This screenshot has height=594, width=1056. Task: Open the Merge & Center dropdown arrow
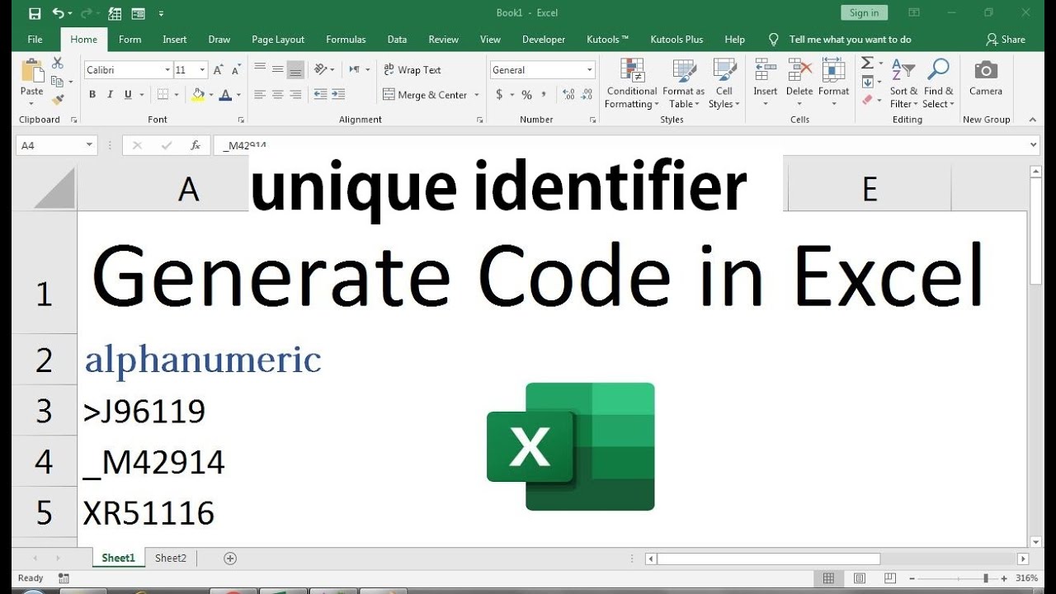tap(476, 95)
